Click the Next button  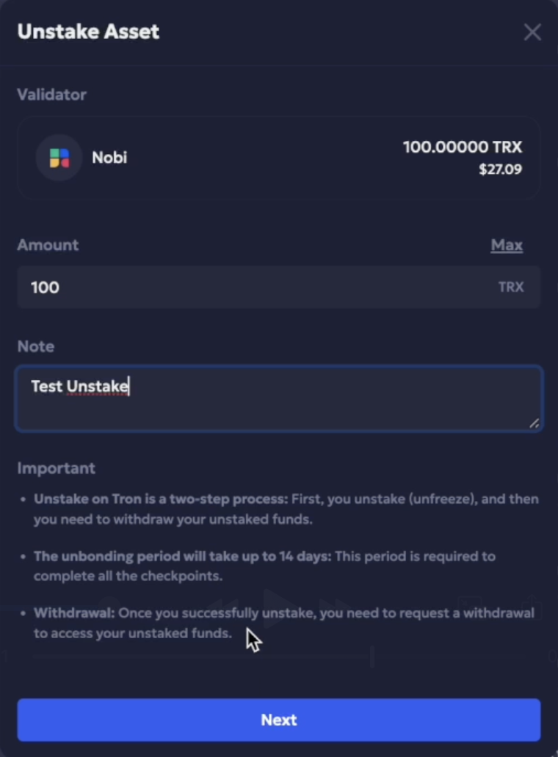click(x=279, y=720)
